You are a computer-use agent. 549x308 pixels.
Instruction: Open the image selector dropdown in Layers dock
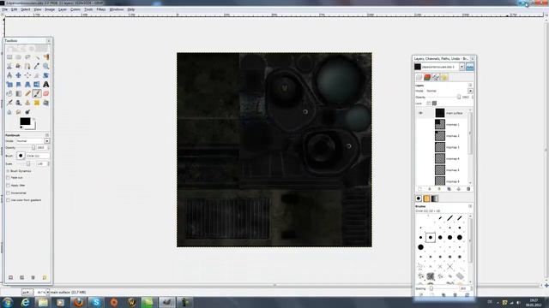click(x=462, y=67)
